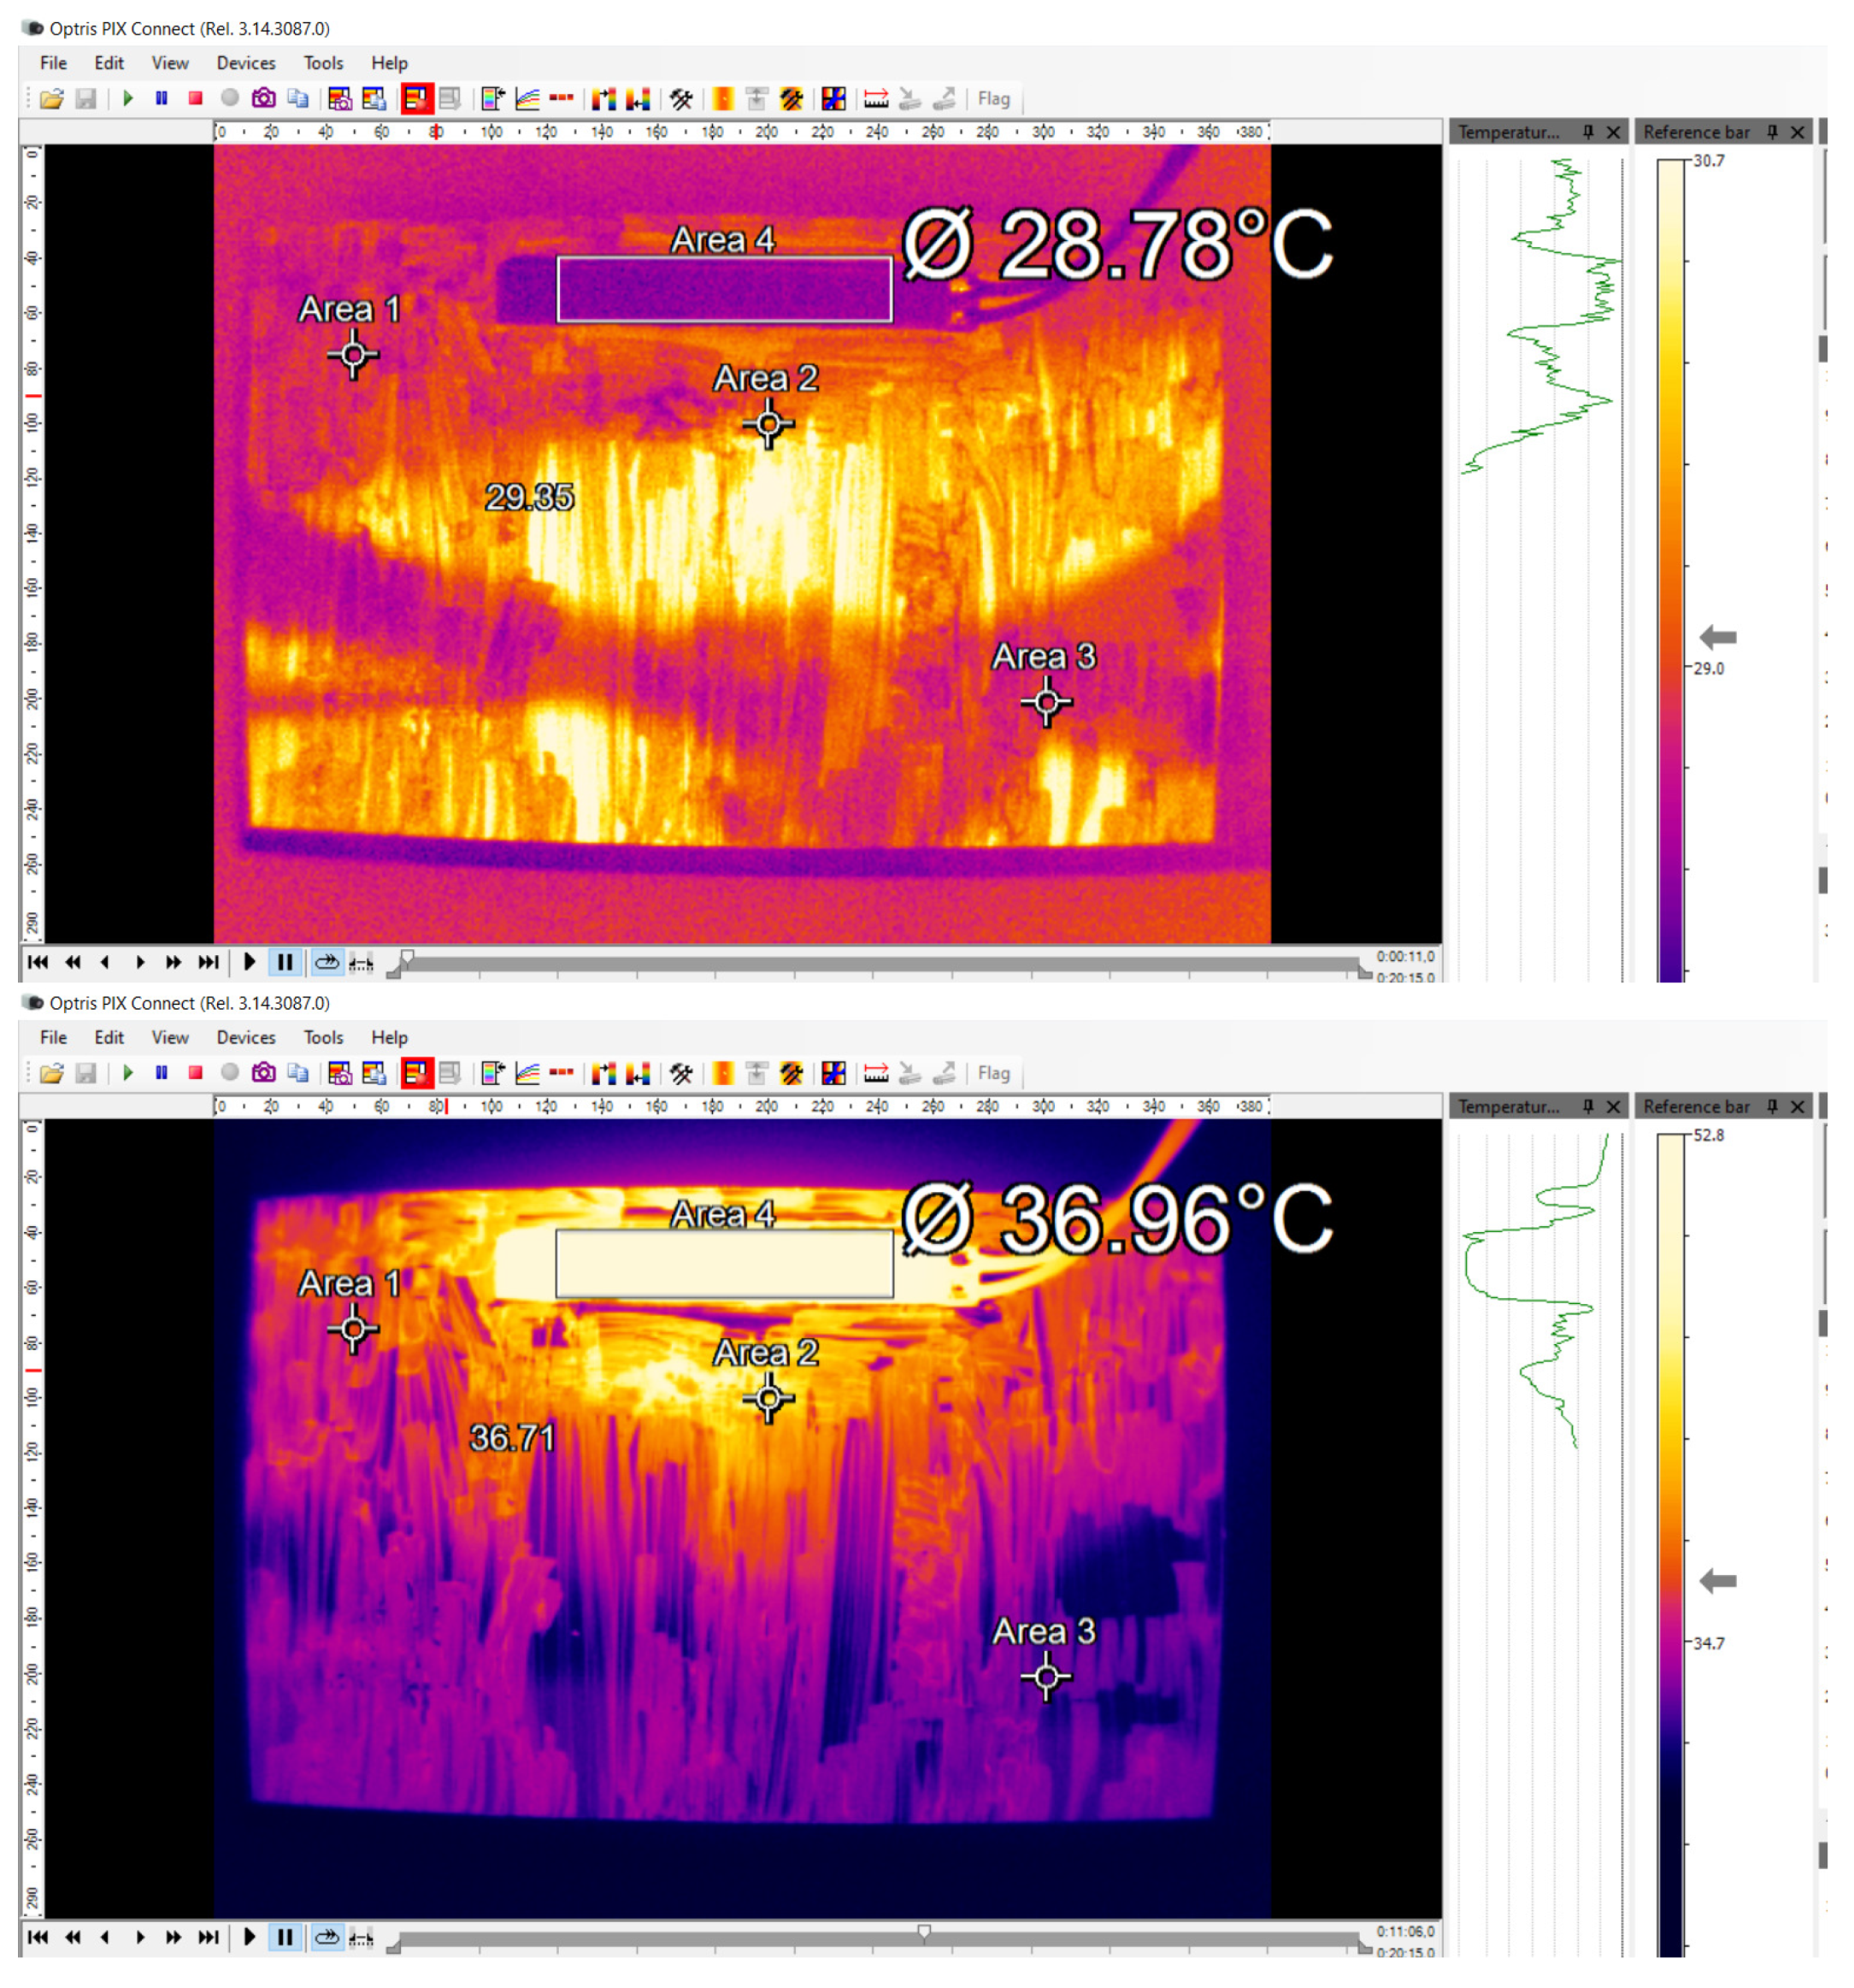The image size is (1854, 1988).
Task: Click the Flag button in top toolbar
Action: pos(992,98)
